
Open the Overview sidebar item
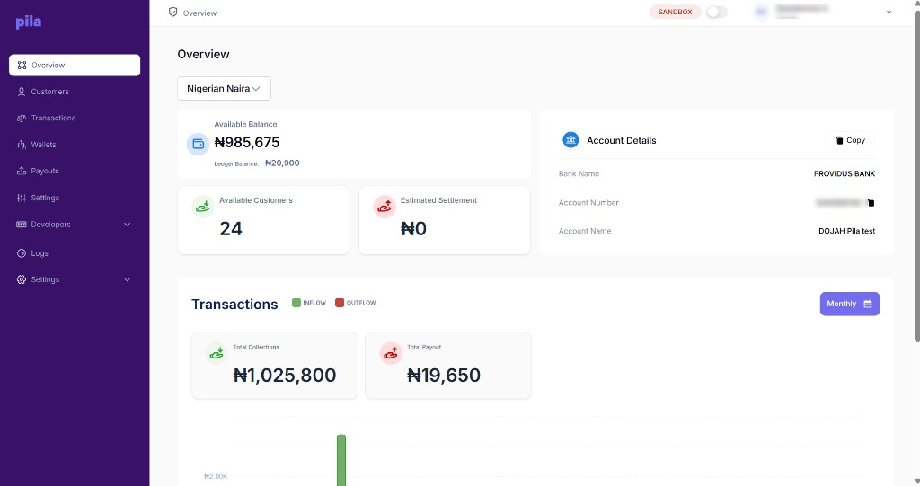(75, 66)
